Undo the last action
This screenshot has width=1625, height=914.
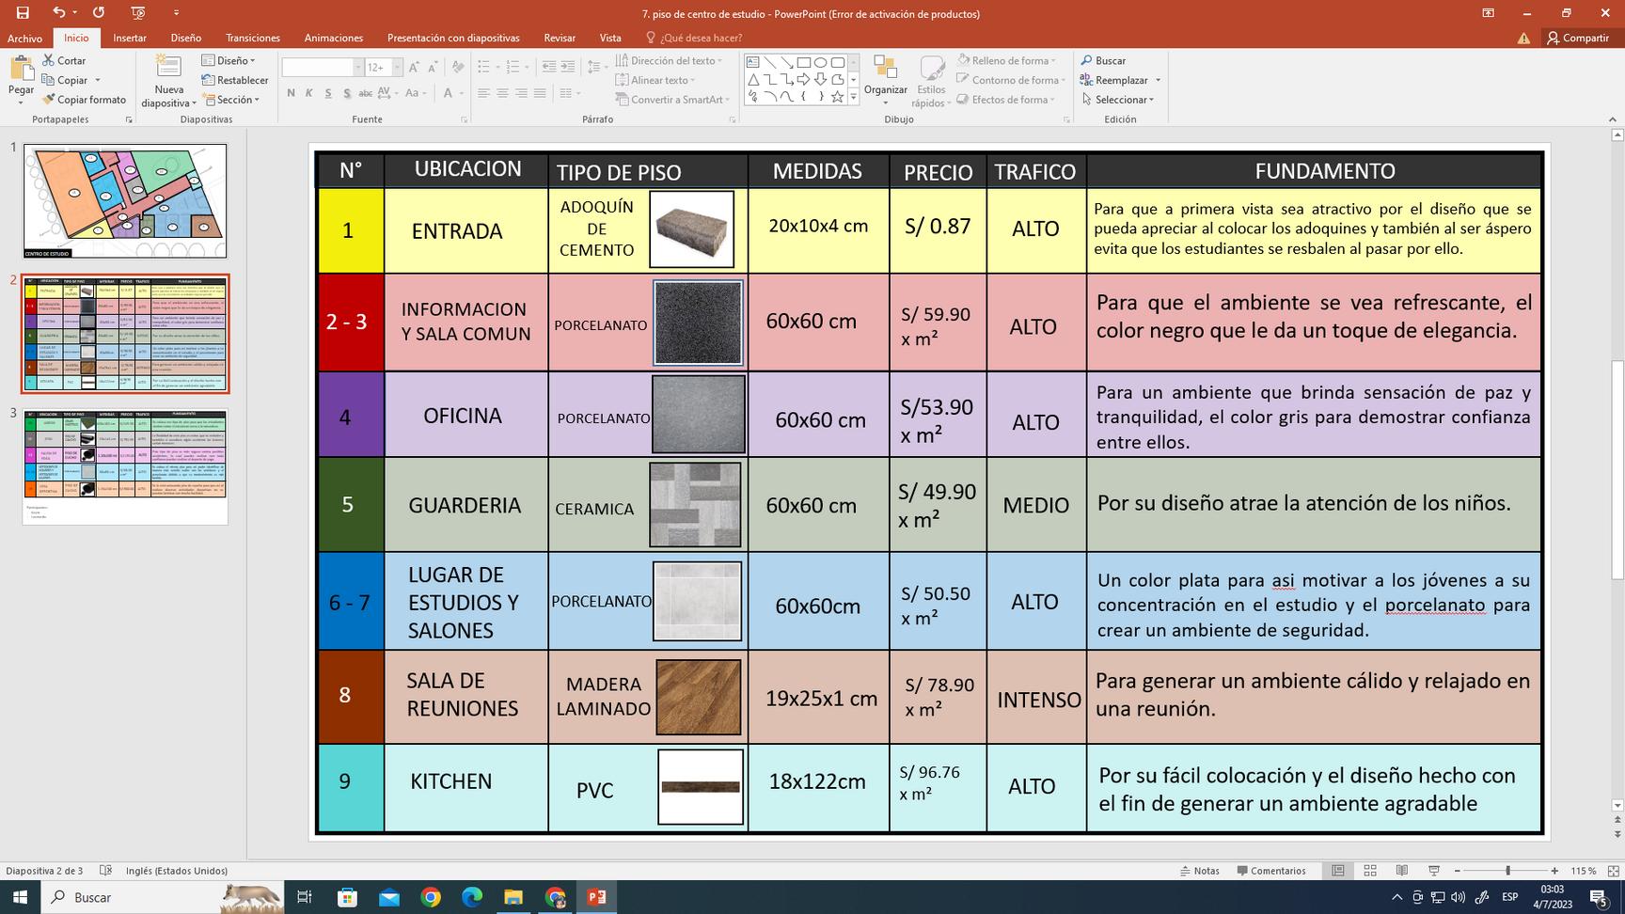pos(58,13)
